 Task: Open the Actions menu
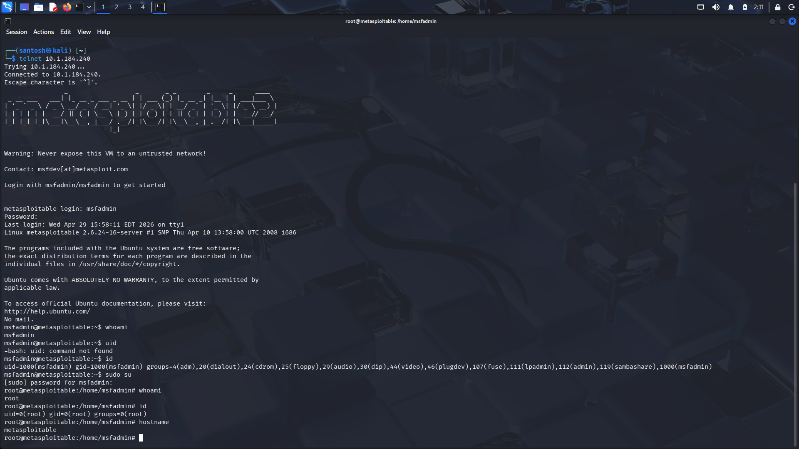[x=44, y=32]
